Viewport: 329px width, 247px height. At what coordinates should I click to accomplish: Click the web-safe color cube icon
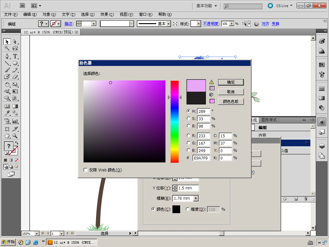212,95
